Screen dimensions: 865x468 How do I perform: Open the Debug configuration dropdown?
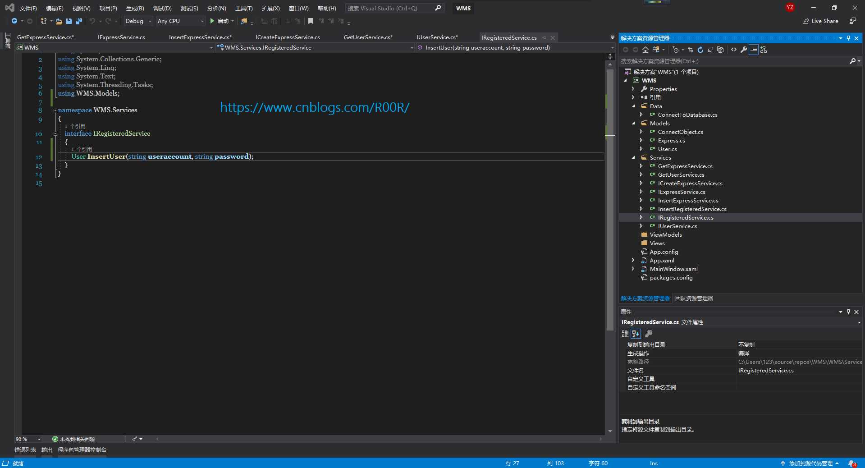[x=138, y=21]
